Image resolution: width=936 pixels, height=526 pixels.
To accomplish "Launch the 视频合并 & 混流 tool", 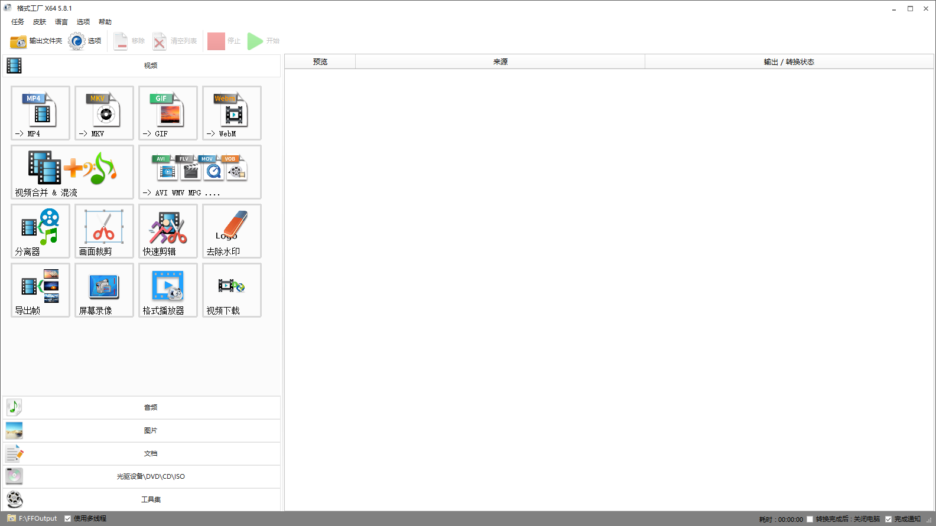I will coord(72,172).
